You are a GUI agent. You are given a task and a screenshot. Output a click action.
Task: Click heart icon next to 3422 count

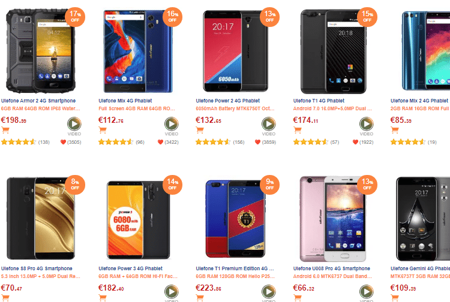[x=160, y=142]
